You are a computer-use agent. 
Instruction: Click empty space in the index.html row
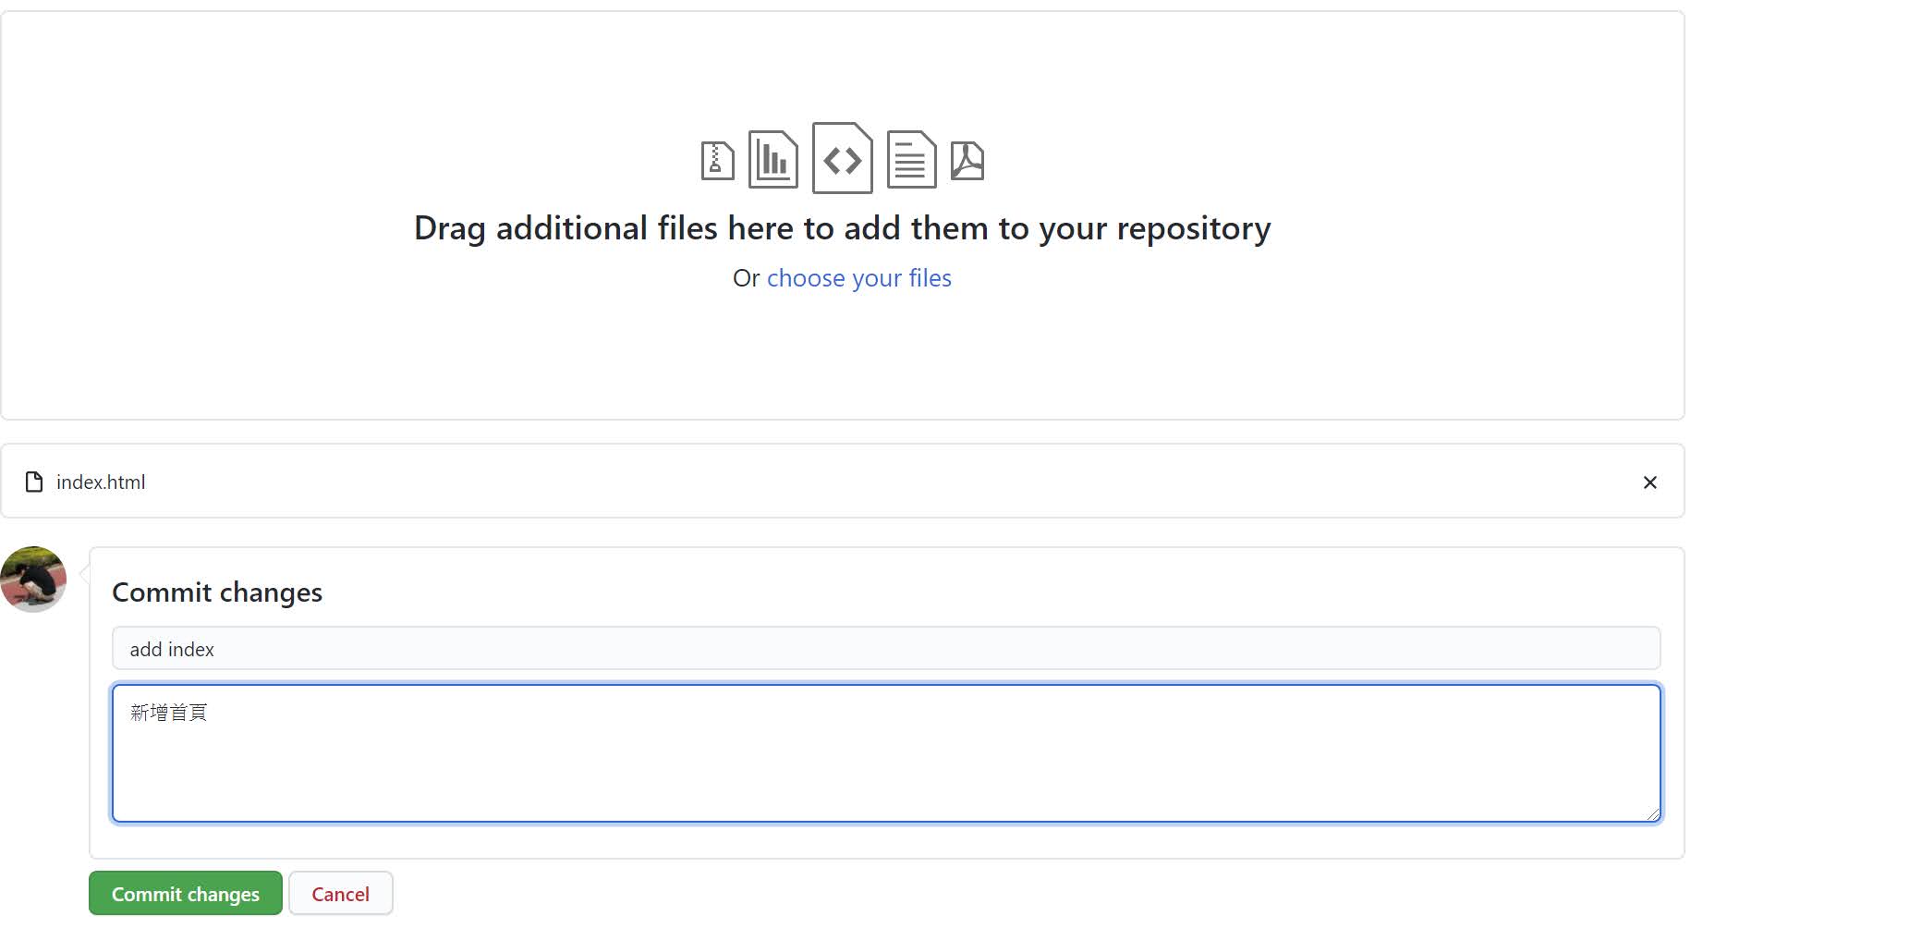(887, 482)
